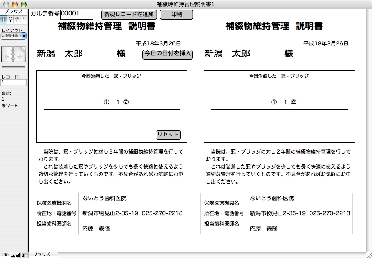
Task: Click the リセット button
Action: click(x=168, y=135)
